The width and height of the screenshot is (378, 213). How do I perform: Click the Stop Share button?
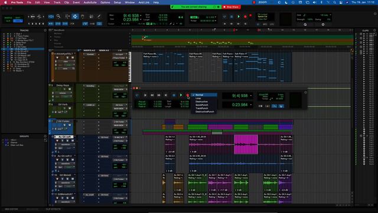coord(231,7)
